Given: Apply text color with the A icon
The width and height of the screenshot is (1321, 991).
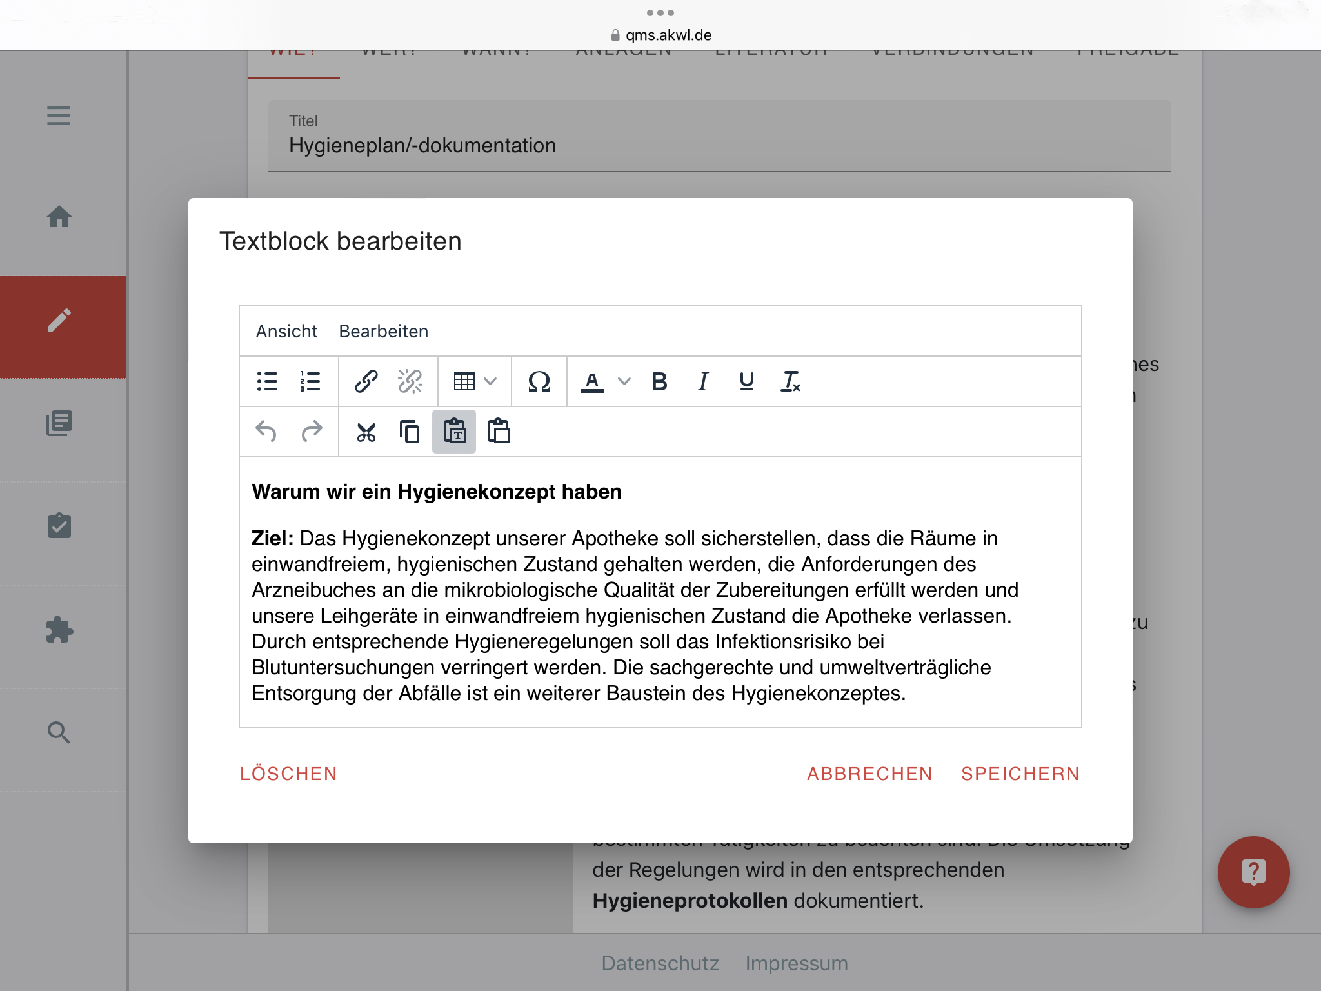Looking at the screenshot, I should (x=592, y=381).
